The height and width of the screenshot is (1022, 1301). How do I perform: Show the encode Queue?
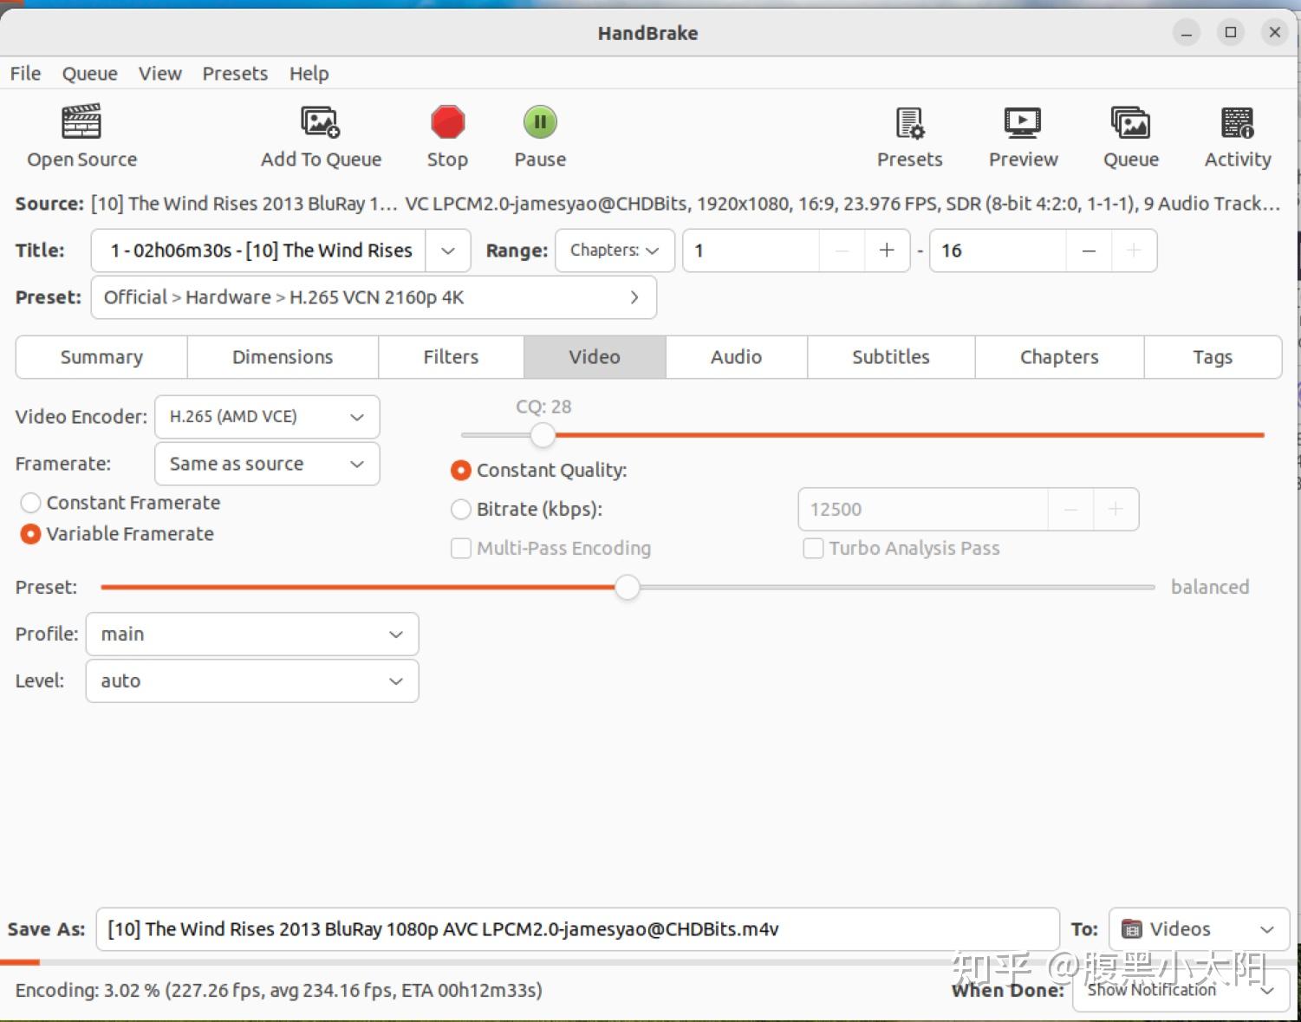tap(1130, 135)
